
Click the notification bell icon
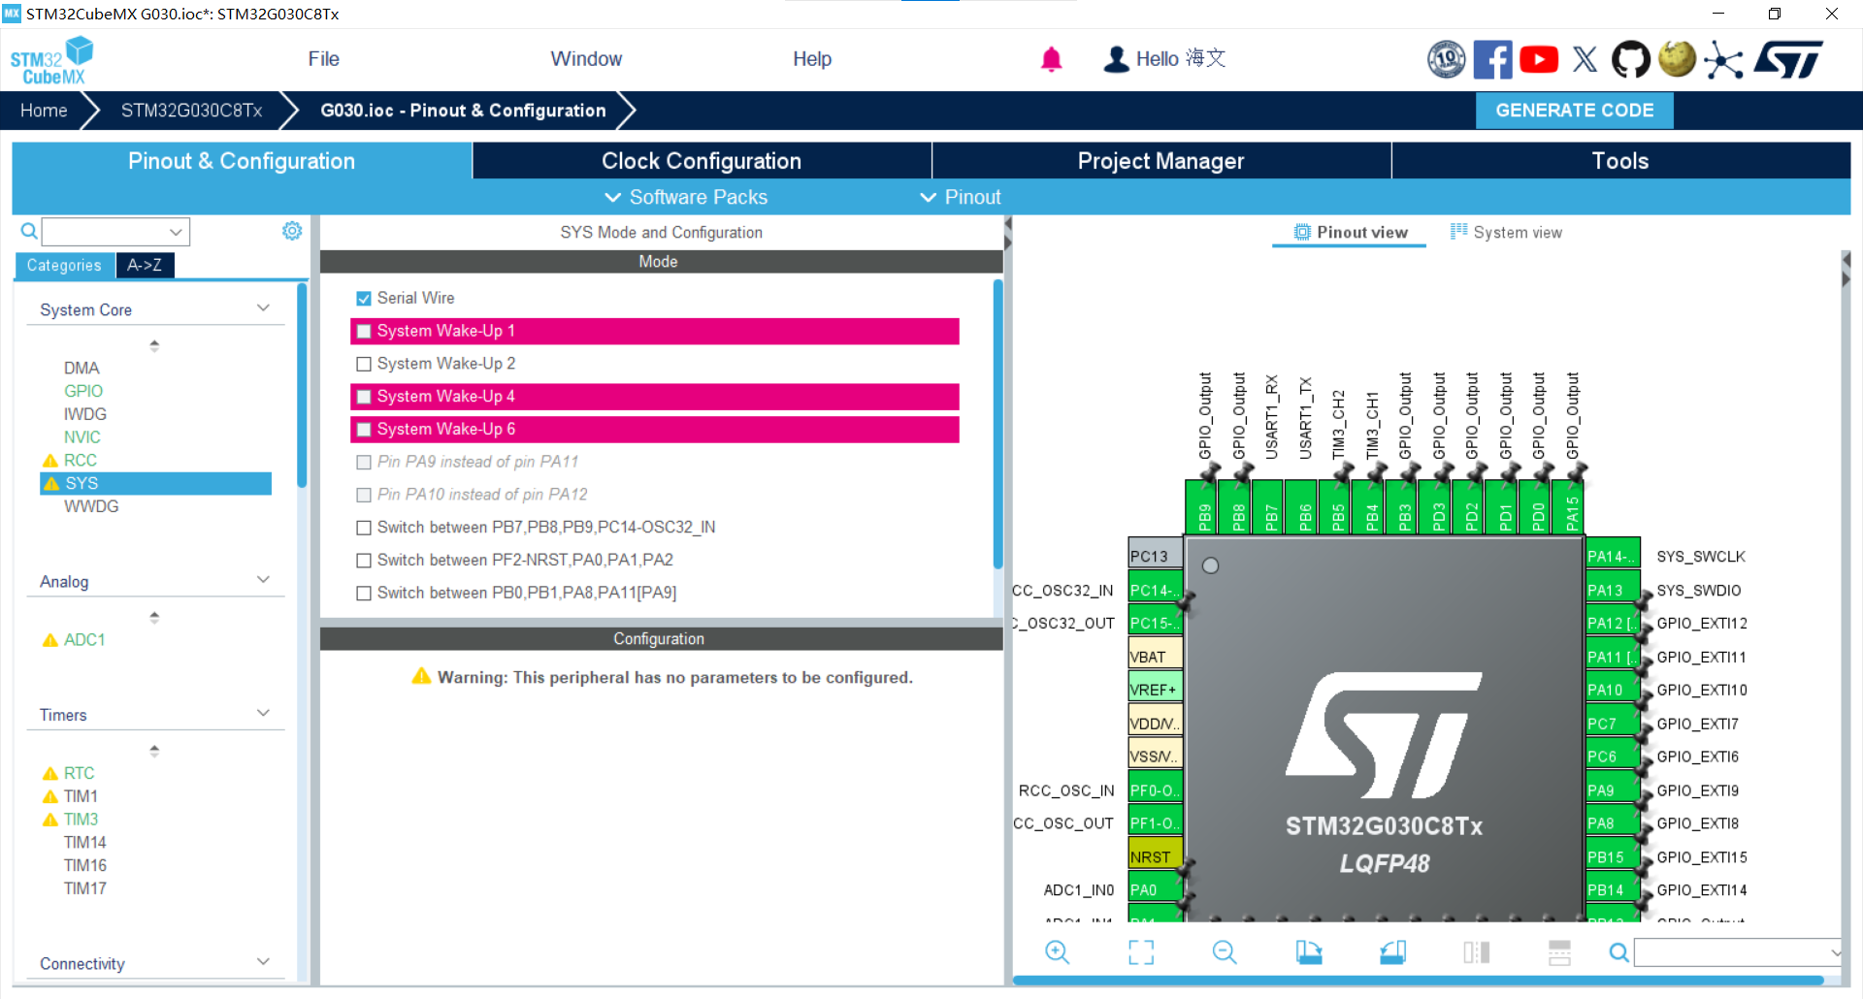pyautogui.click(x=1051, y=60)
